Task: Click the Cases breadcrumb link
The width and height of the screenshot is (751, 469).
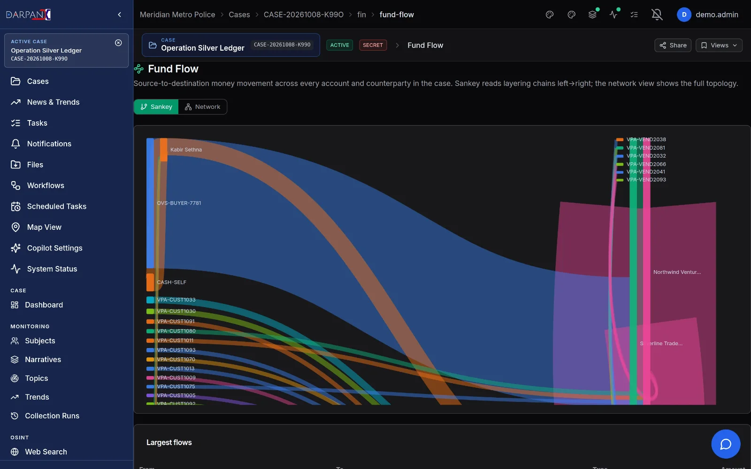Action: (x=239, y=15)
